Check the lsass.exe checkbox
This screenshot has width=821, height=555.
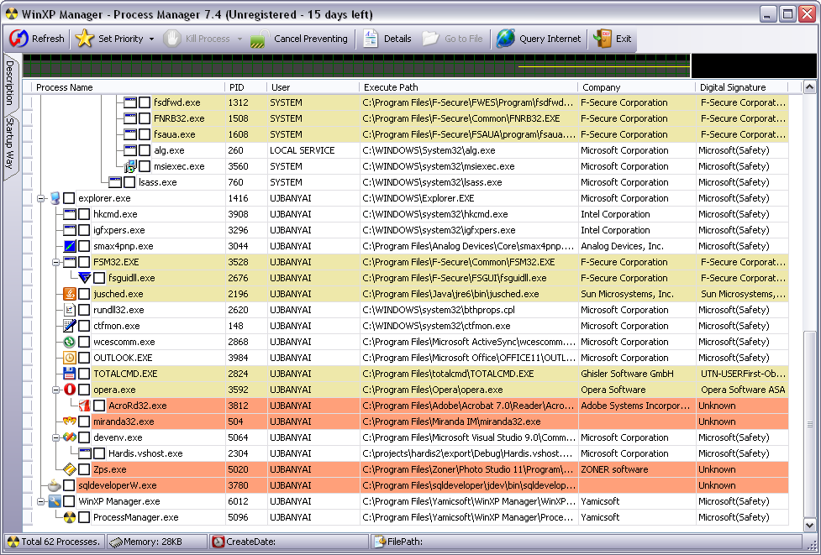click(x=129, y=182)
